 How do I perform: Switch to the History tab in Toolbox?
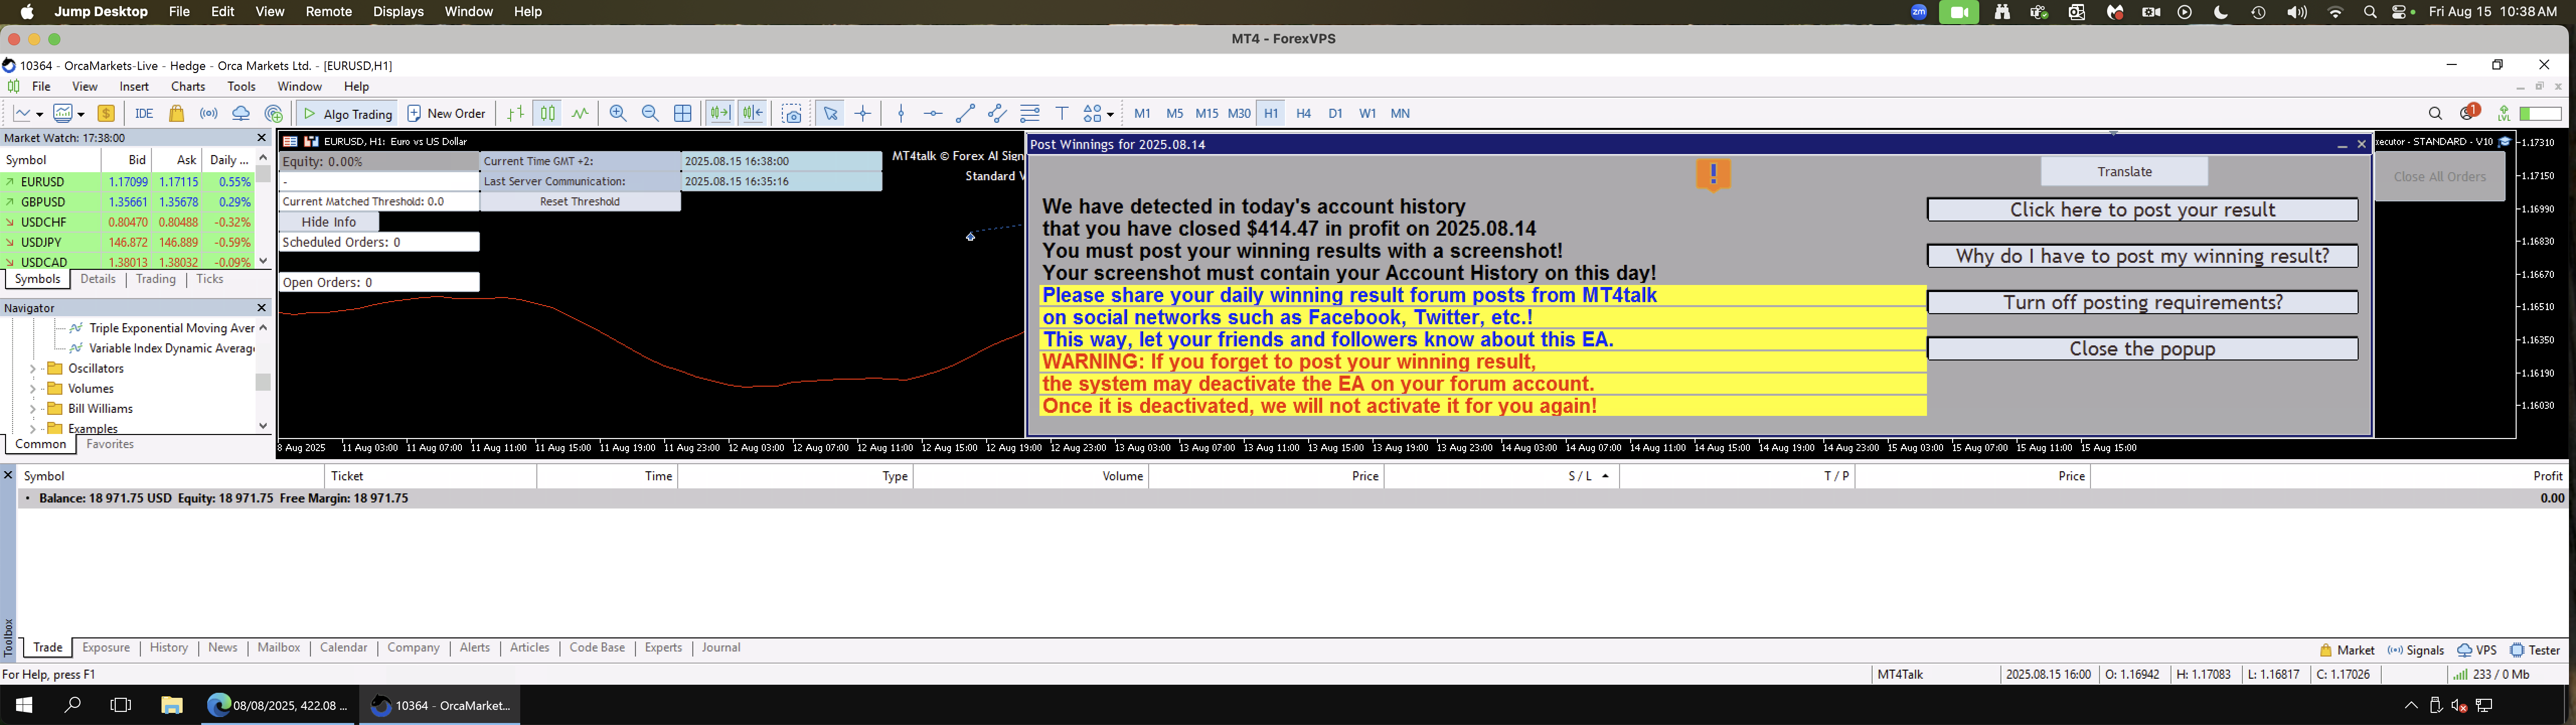(x=168, y=648)
